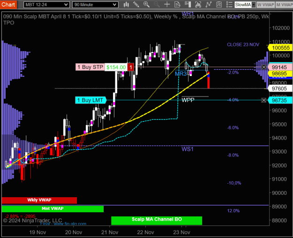Open the strategies icon
The image size is (293, 238).
tap(219, 5)
